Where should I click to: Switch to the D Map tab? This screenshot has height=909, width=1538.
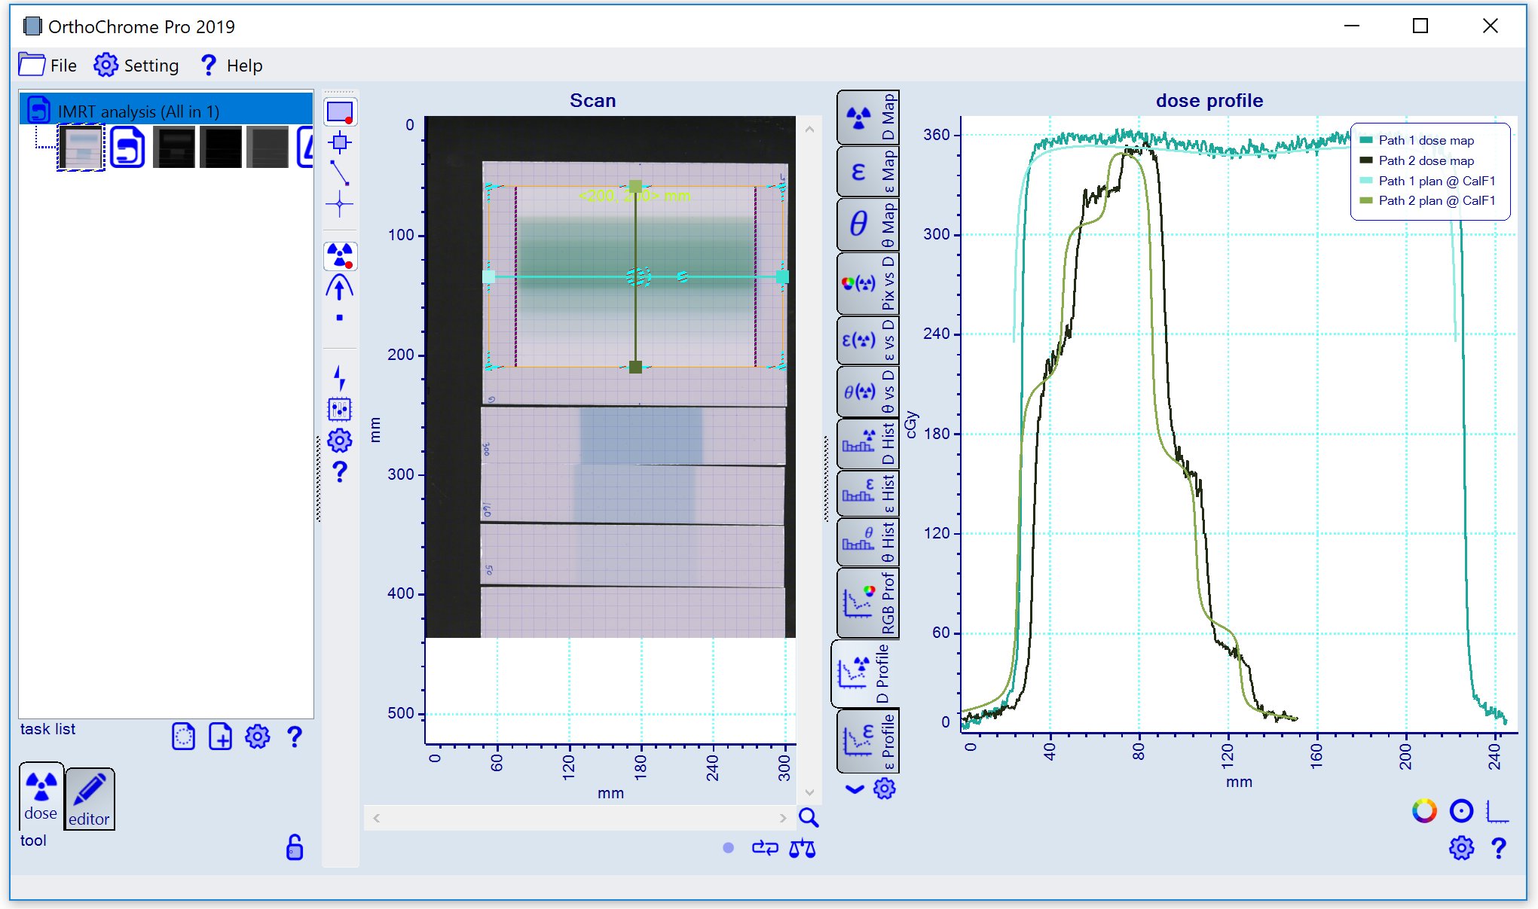pos(868,117)
